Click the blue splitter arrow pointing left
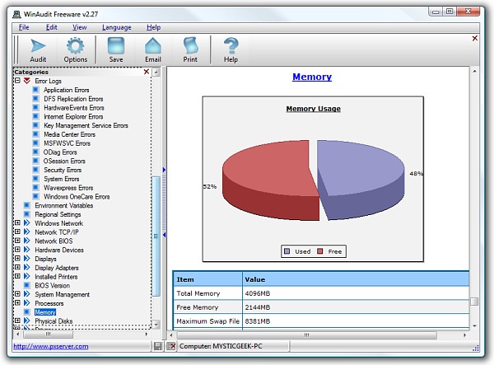Viewport: 494px width, 365px height. (x=164, y=235)
